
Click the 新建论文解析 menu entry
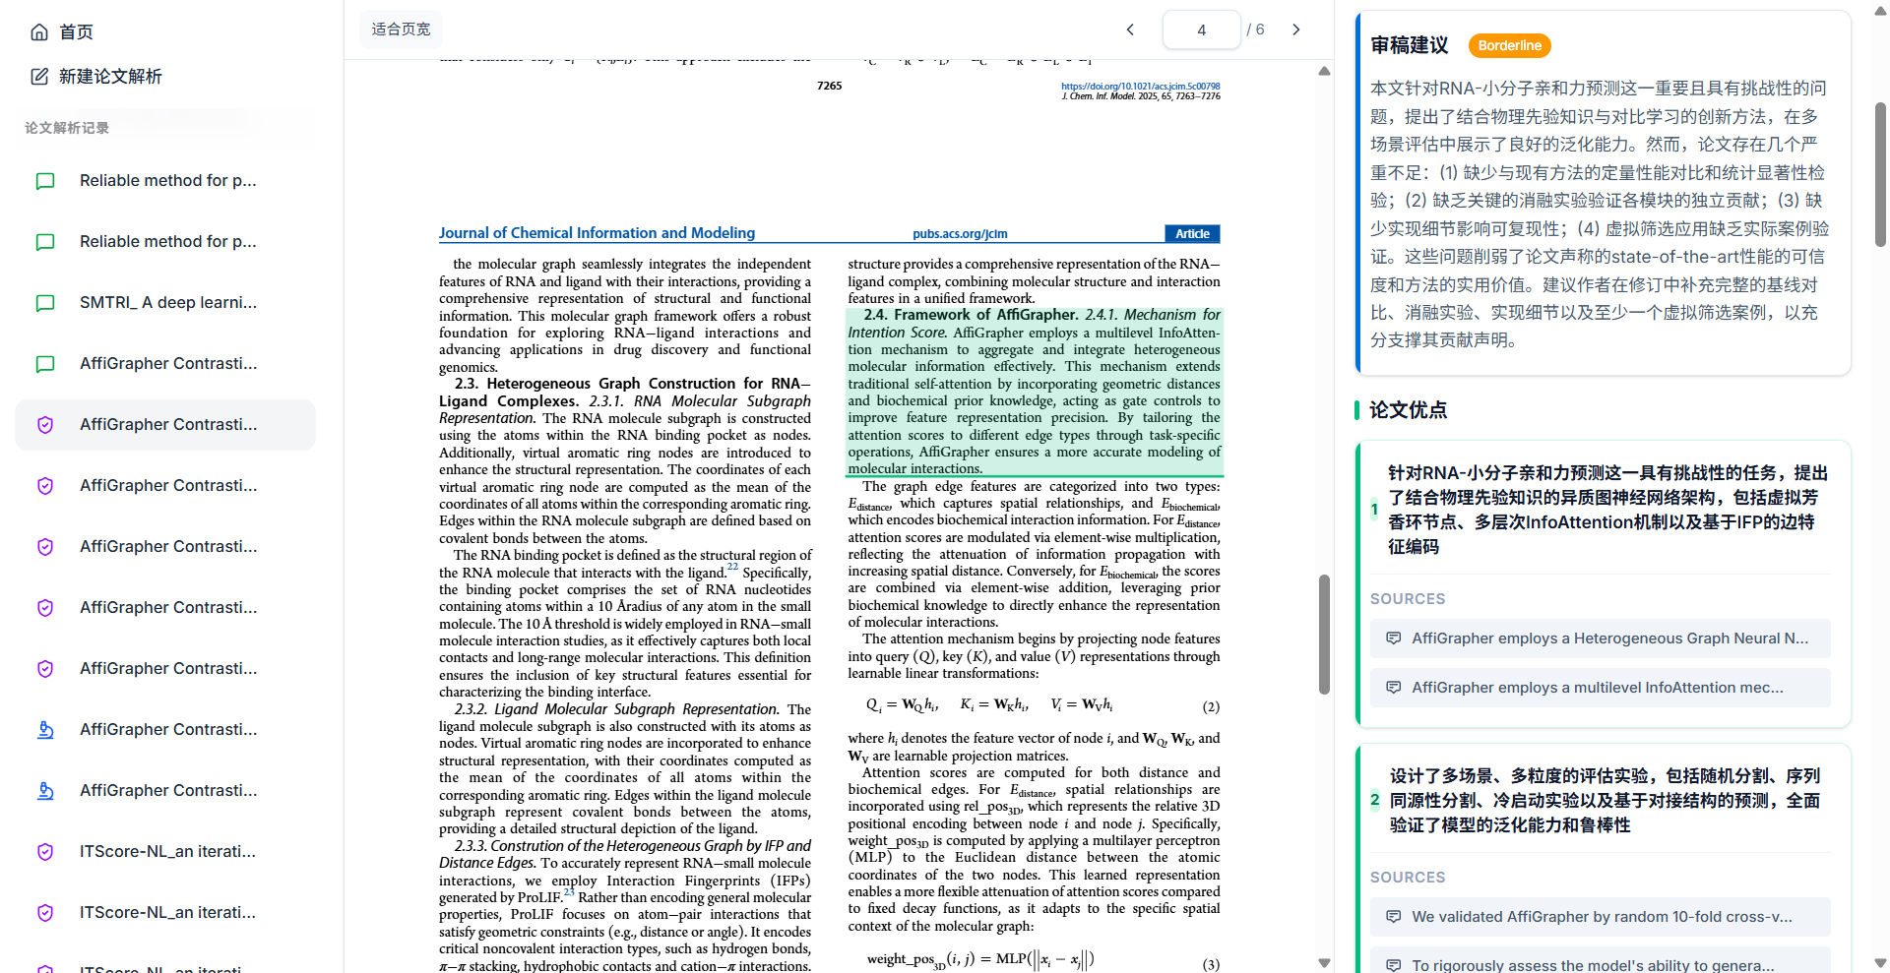click(109, 77)
